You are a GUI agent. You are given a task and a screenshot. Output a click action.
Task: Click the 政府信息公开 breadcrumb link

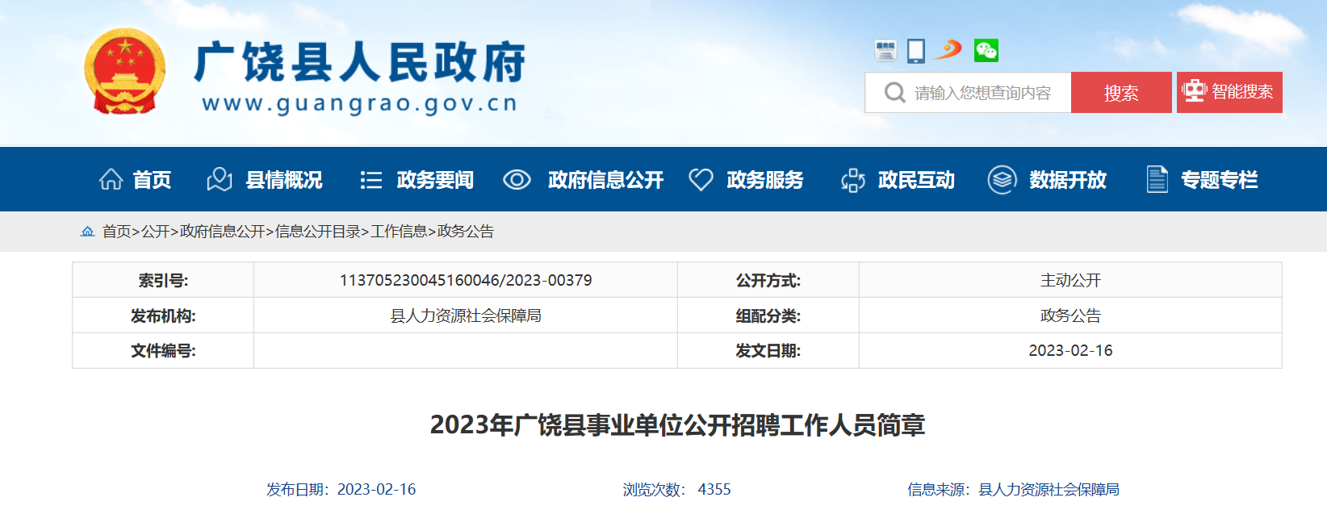tap(222, 232)
